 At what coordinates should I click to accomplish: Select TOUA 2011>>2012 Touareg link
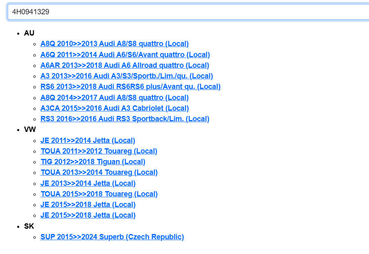point(99,151)
